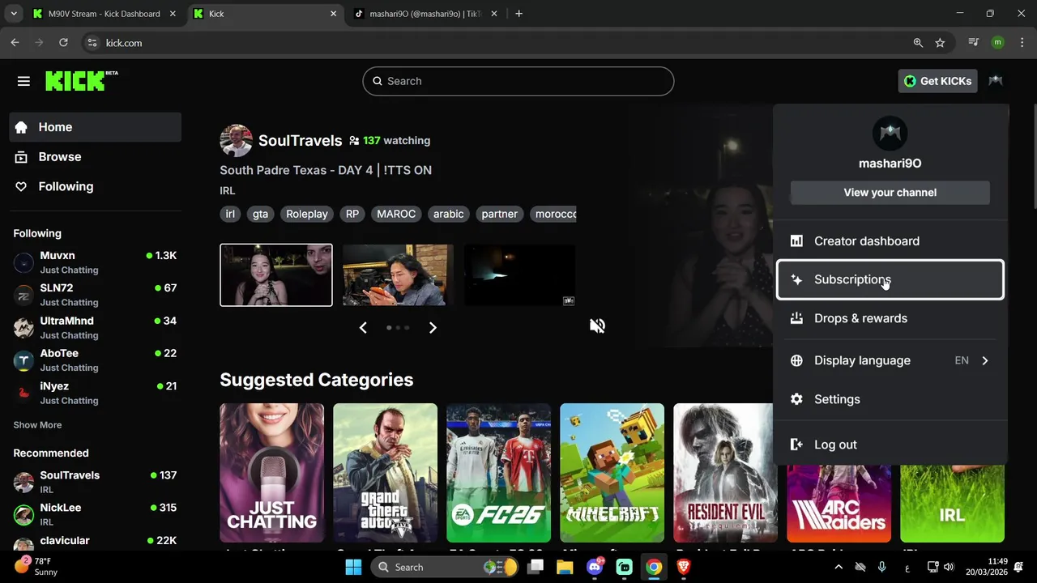This screenshot has height=583, width=1037.
Task: Open SoulTravels featured stream title
Action: 326,170
